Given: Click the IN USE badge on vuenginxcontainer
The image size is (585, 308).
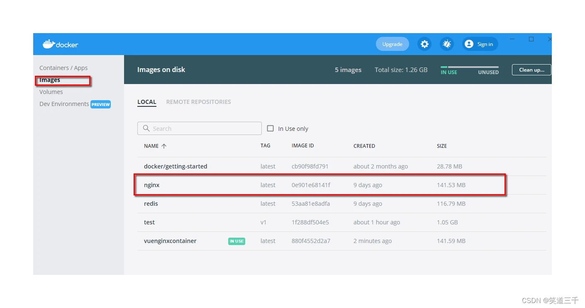Looking at the screenshot, I should 236,241.
